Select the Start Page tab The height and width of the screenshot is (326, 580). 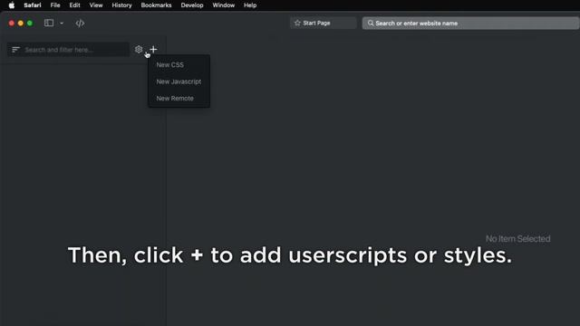(x=324, y=23)
